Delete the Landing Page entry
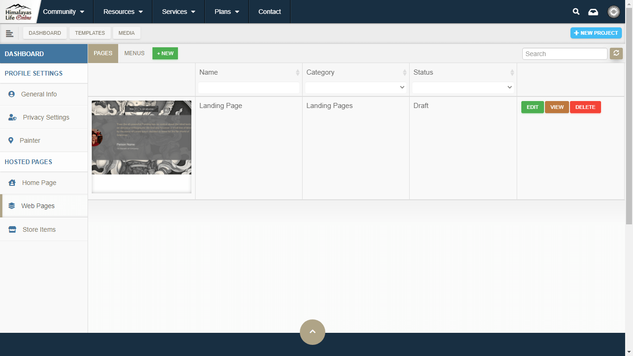The height and width of the screenshot is (356, 633). point(585,107)
